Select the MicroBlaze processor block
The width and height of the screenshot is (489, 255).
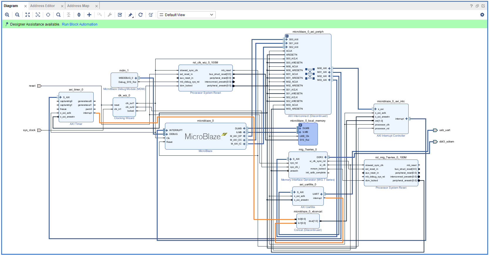click(205, 142)
